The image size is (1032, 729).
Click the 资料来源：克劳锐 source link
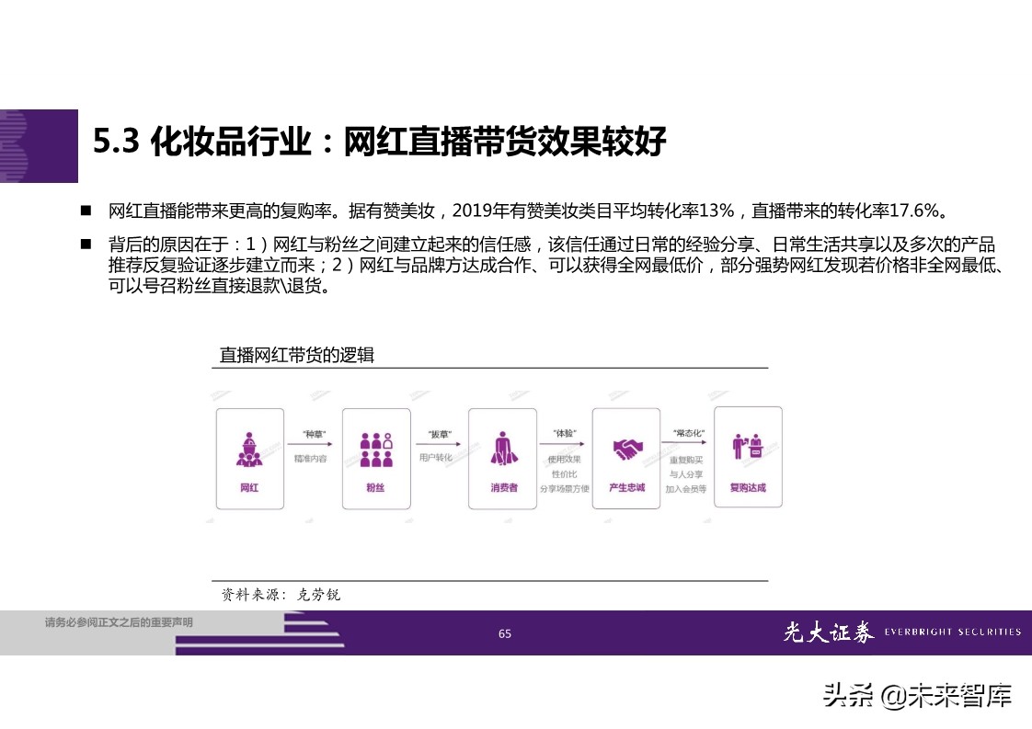tap(279, 595)
